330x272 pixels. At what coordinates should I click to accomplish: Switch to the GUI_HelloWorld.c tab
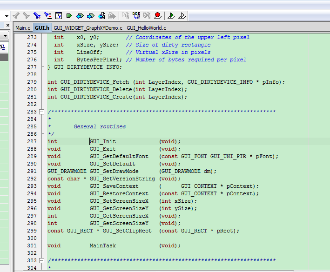(x=146, y=28)
